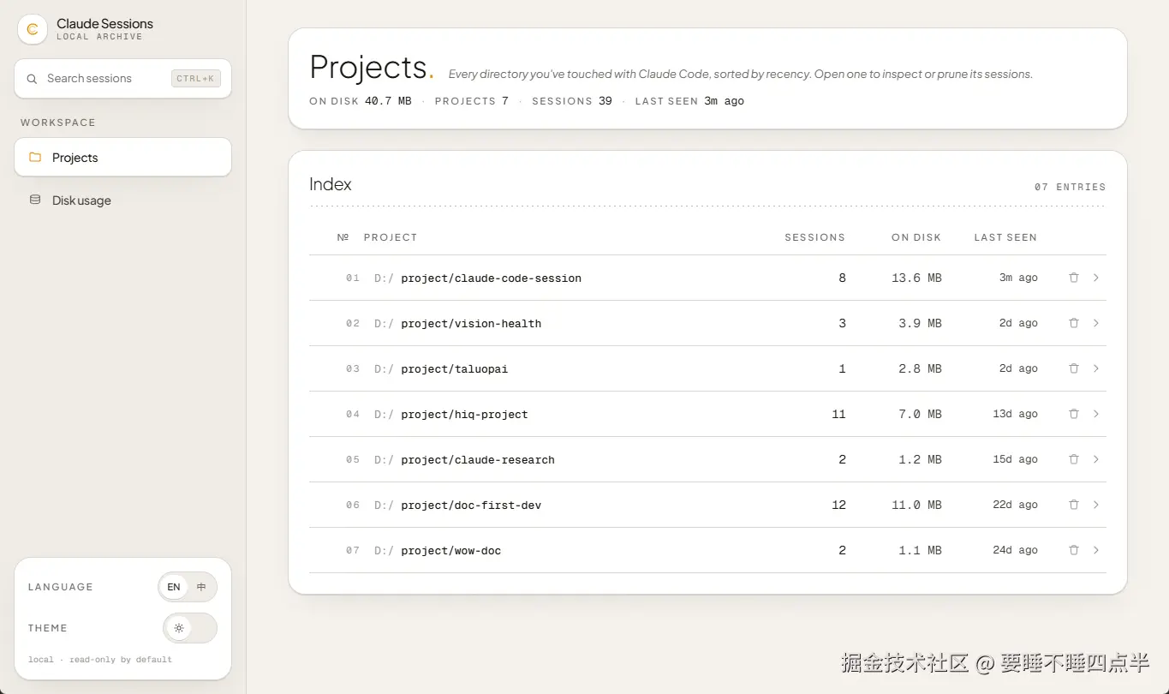
Task: Toggle the light/dark theme switch
Action: coord(190,628)
